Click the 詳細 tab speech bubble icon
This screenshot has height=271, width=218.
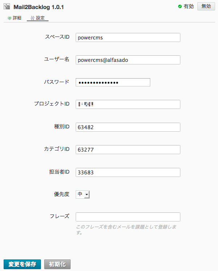(x=9, y=18)
